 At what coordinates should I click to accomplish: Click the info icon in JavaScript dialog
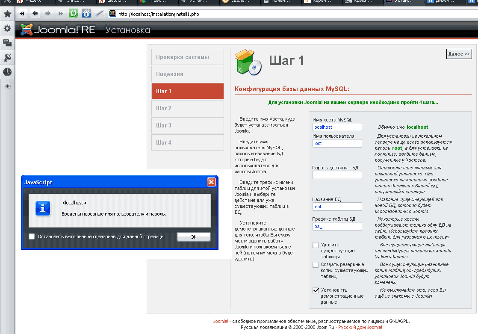tap(43, 208)
